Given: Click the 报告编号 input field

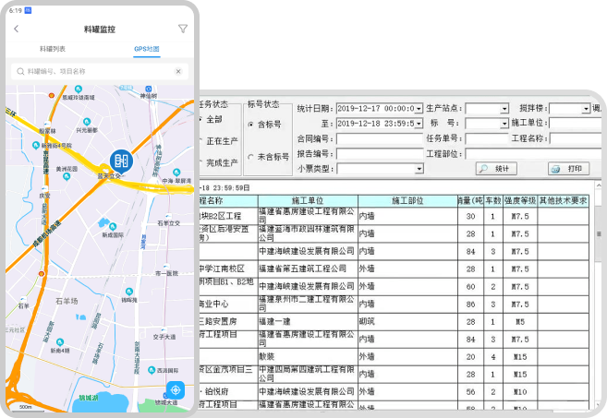Looking at the screenshot, I should 380,154.
